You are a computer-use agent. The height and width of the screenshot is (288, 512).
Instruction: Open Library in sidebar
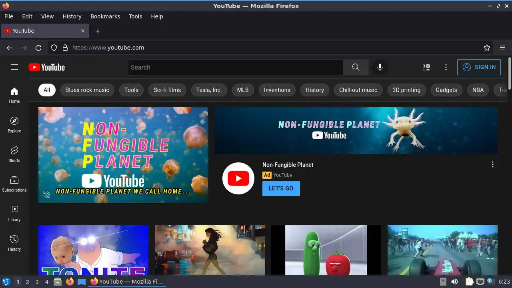click(14, 214)
